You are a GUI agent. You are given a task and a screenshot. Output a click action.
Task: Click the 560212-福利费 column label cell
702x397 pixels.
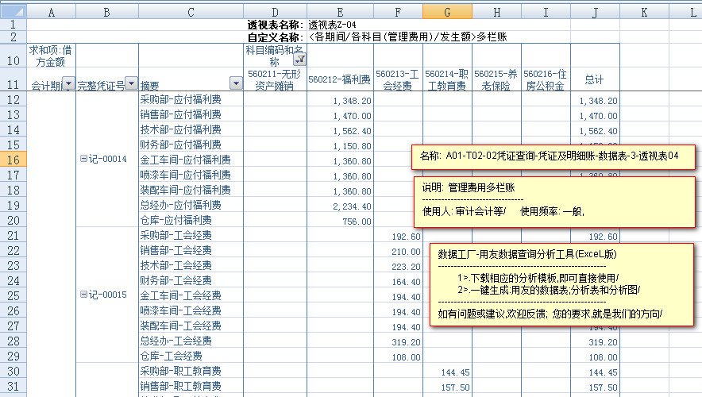pyautogui.click(x=339, y=79)
